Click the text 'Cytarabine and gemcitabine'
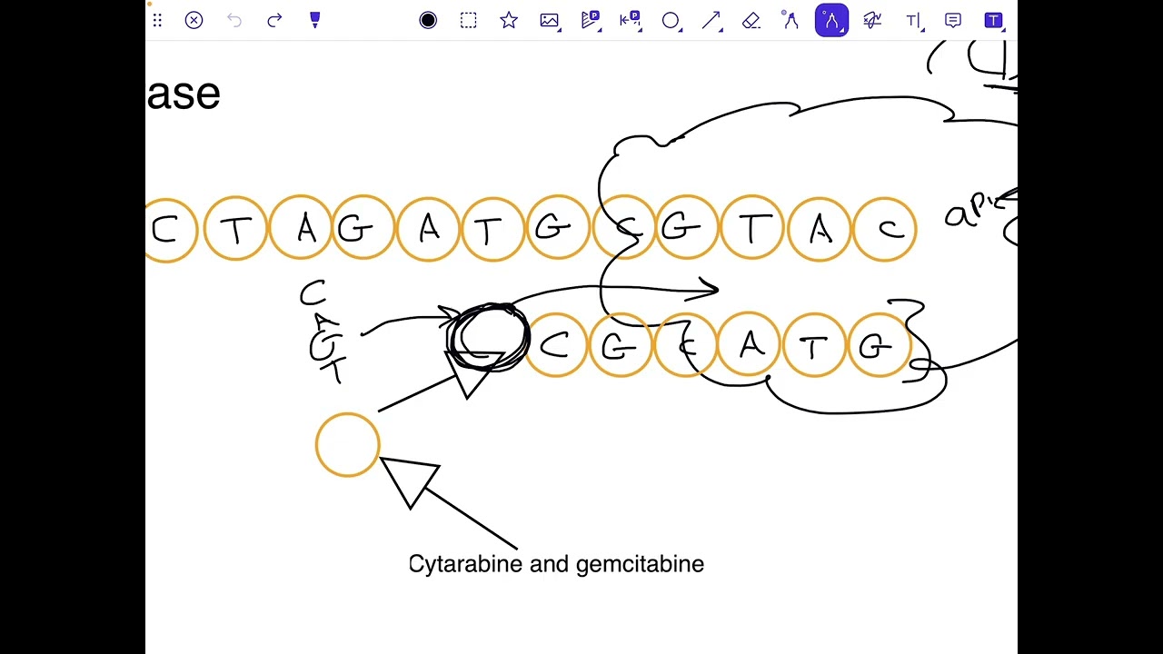The image size is (1163, 654). click(x=556, y=564)
